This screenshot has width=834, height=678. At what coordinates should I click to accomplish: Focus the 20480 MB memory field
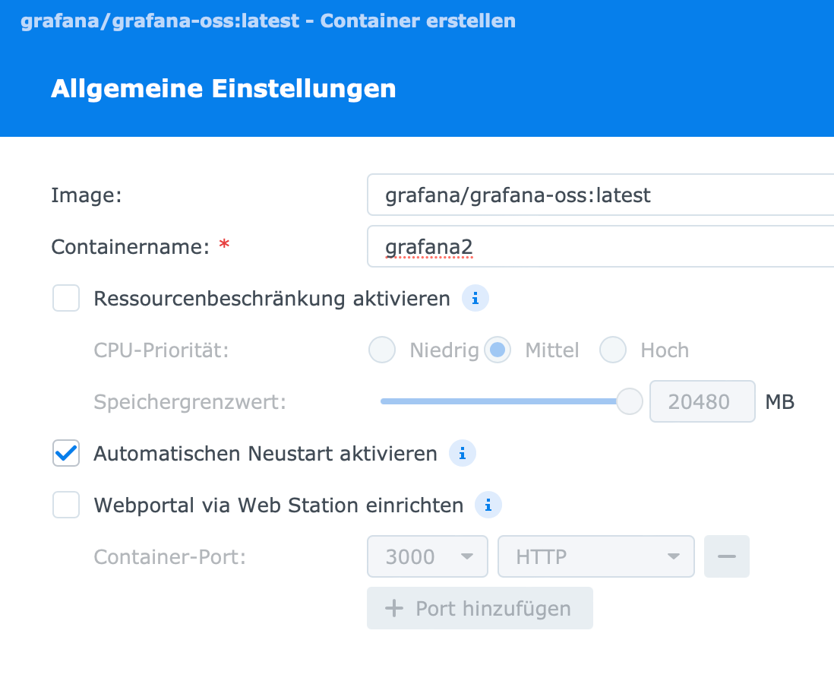click(x=702, y=401)
